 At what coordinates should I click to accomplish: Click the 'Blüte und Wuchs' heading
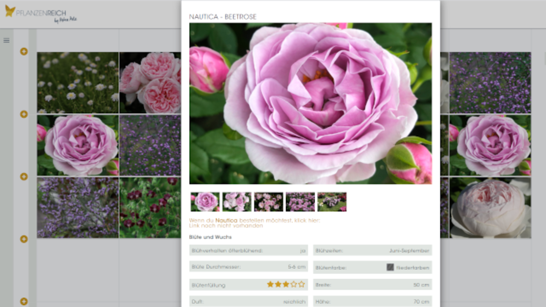(x=210, y=237)
